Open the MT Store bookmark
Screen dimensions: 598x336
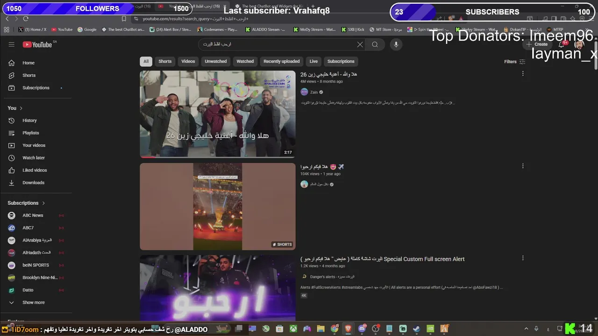(385, 29)
